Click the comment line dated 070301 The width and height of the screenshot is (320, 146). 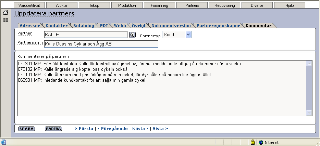coord(130,64)
